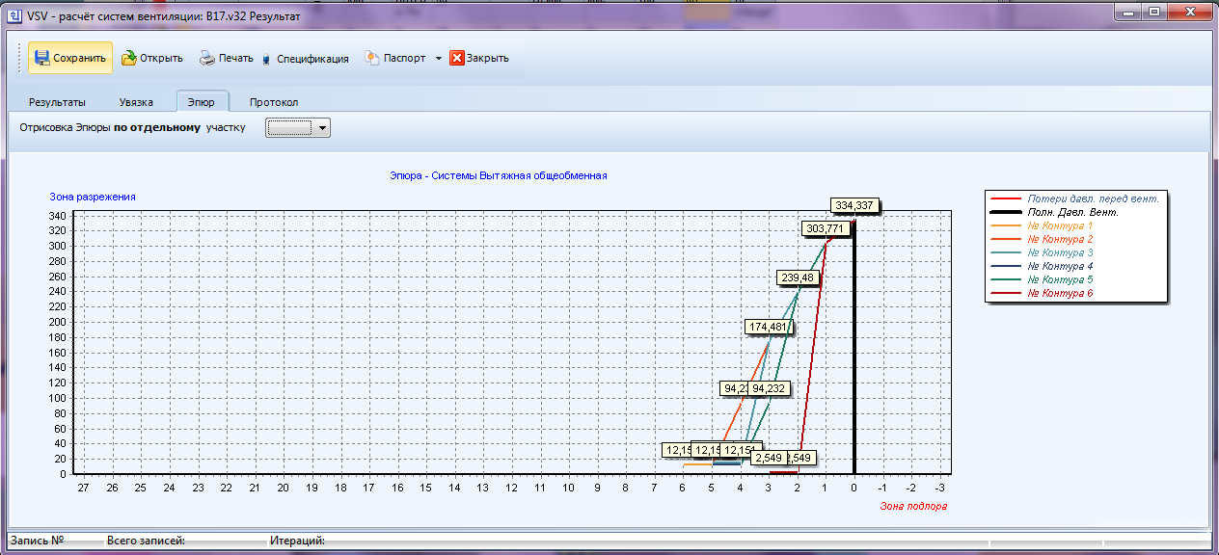Click the 334,337 data label
The height and width of the screenshot is (555, 1219).
855,205
